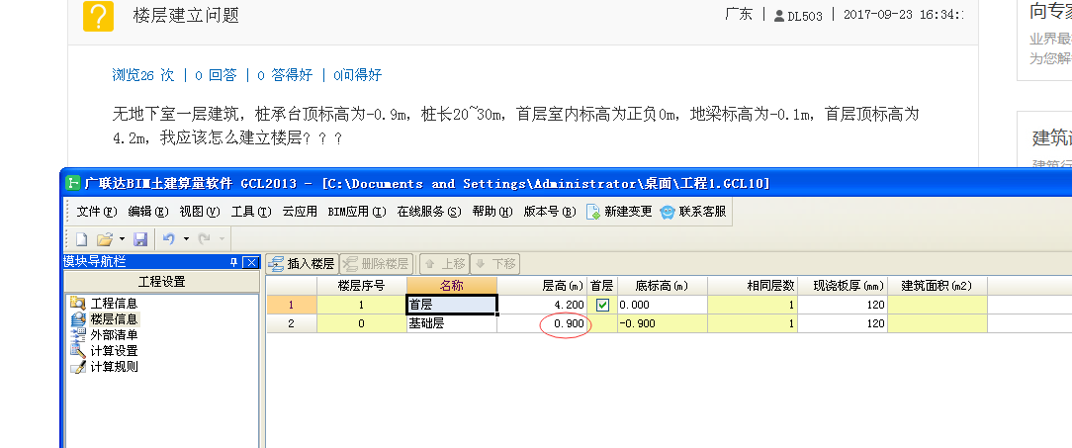Select the 计算规则 tree item label
The width and height of the screenshot is (1072, 448).
tap(114, 367)
